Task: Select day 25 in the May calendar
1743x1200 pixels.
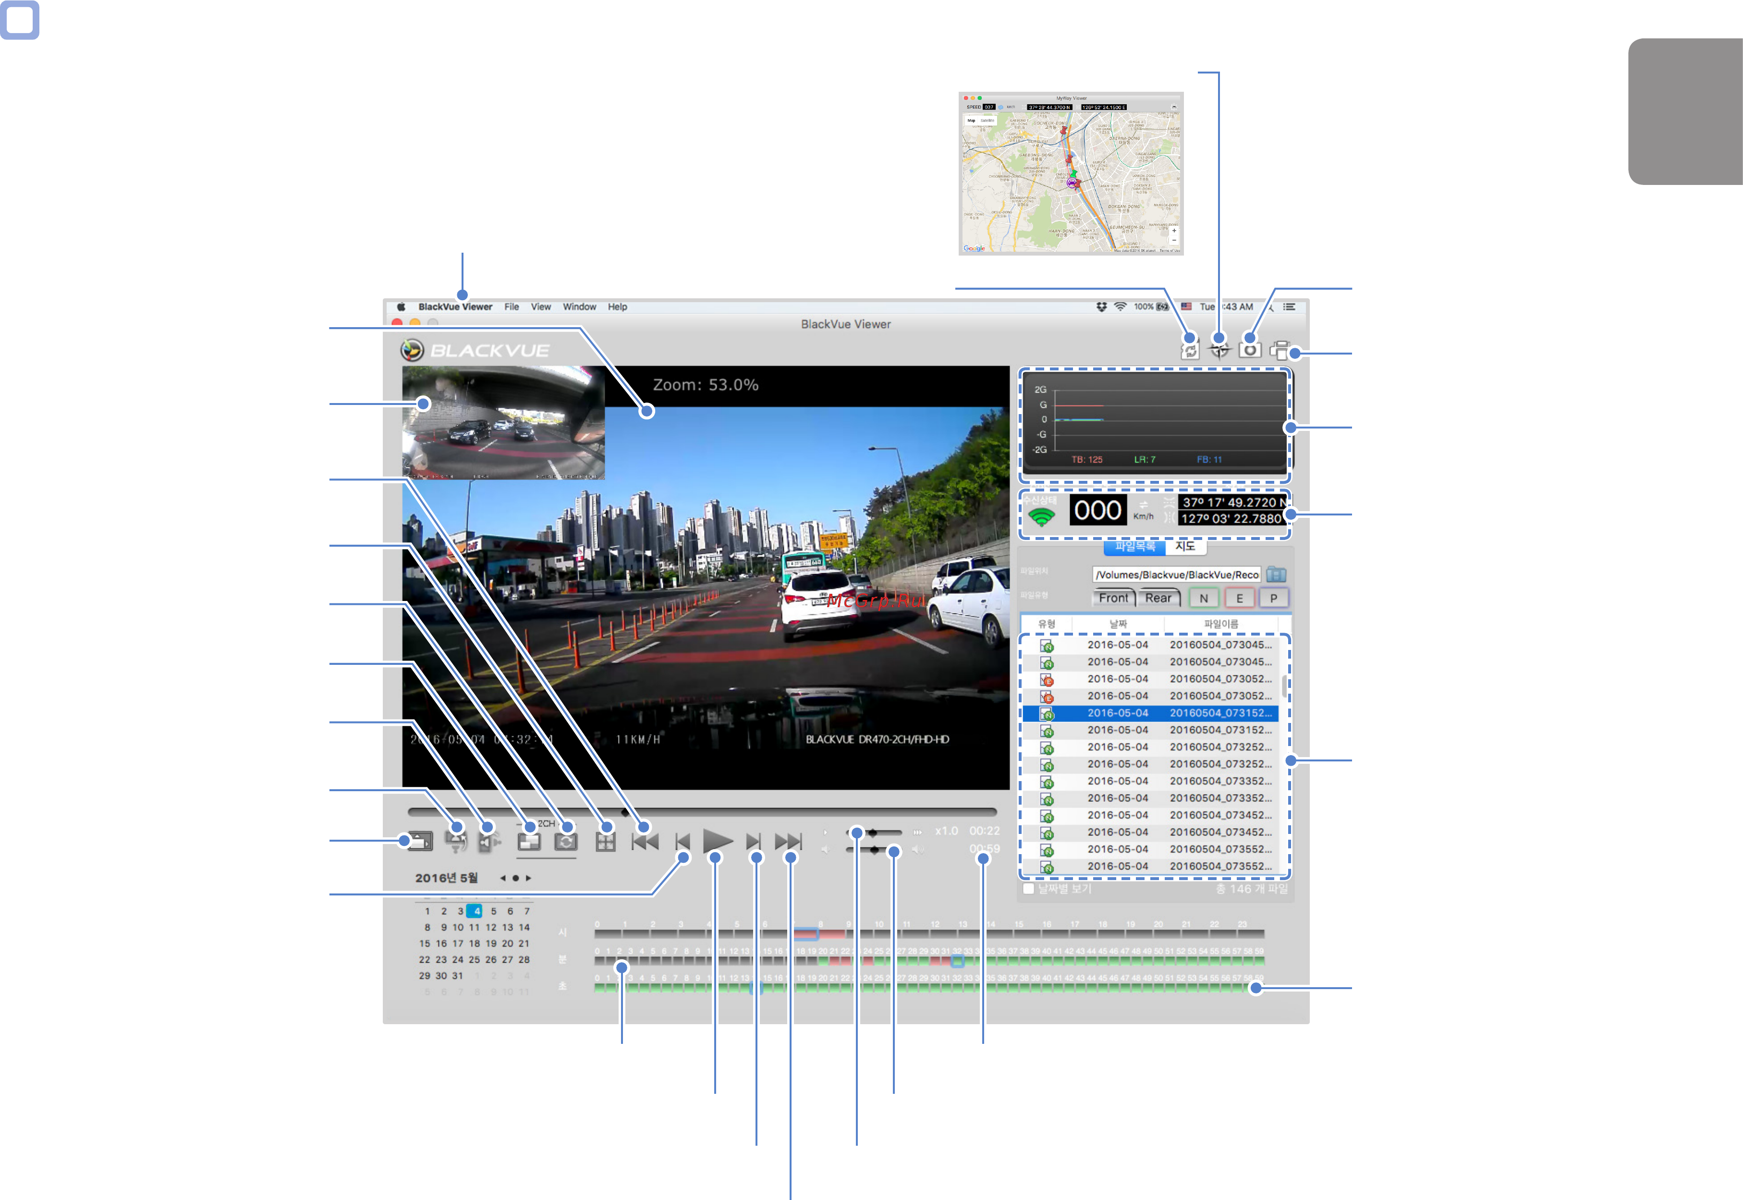Action: (x=474, y=959)
